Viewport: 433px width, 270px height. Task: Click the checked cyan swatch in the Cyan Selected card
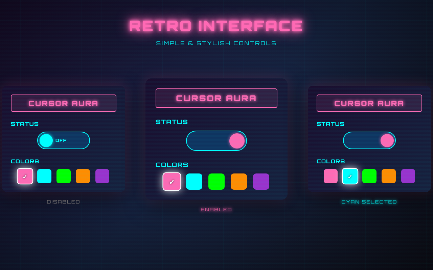pos(350,176)
